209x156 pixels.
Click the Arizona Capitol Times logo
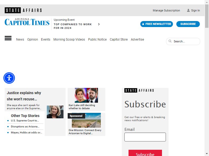point(27,22)
